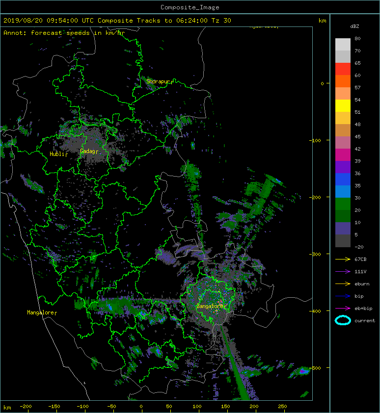Click the cyan ellipse 'current' legend icon
The height and width of the screenshot is (413, 380).
click(343, 320)
